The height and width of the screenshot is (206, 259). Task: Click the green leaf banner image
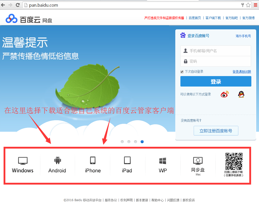(88, 86)
